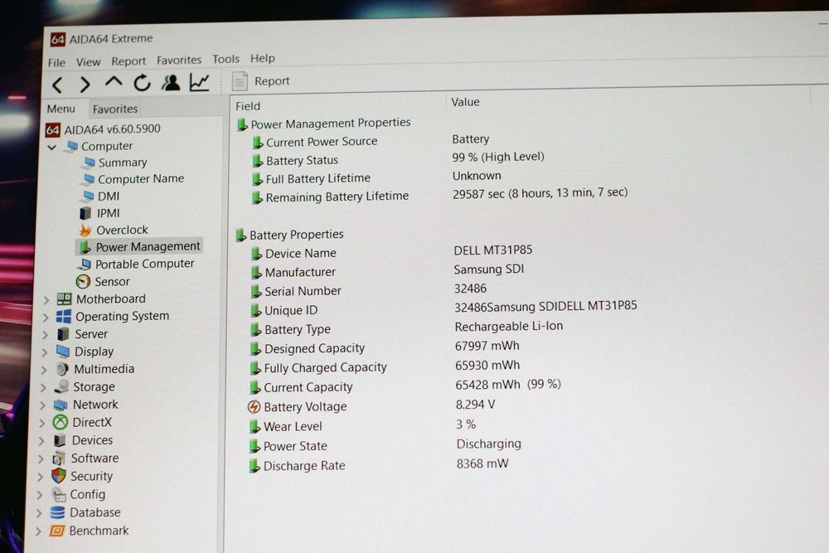Expand the Motherboard node
Viewport: 829px width, 553px height.
[46, 300]
